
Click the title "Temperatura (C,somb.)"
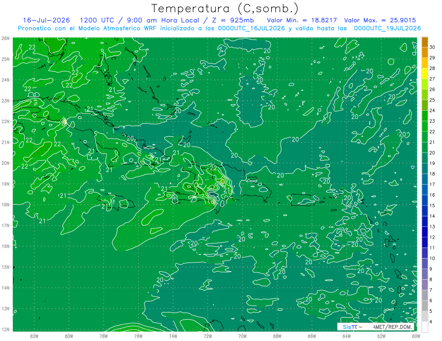click(x=225, y=8)
